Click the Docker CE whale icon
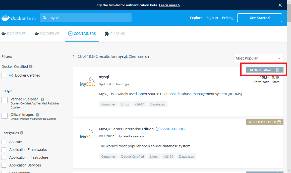This screenshot has height=173, width=291. [37, 34]
